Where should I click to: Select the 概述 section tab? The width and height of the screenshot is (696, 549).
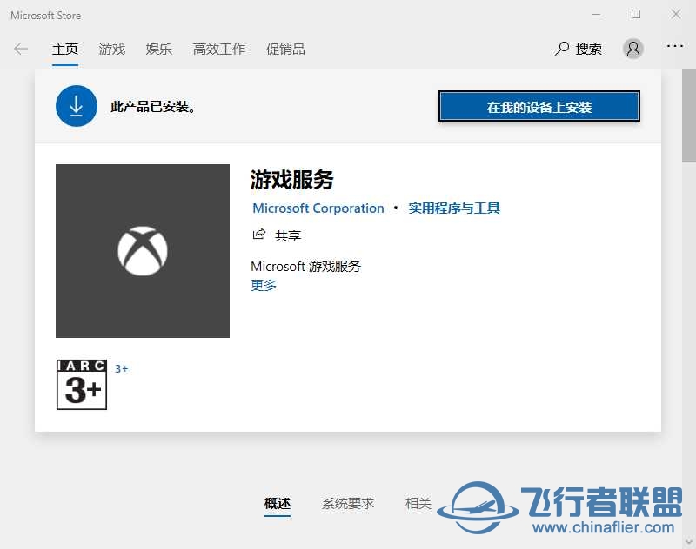[x=278, y=504]
